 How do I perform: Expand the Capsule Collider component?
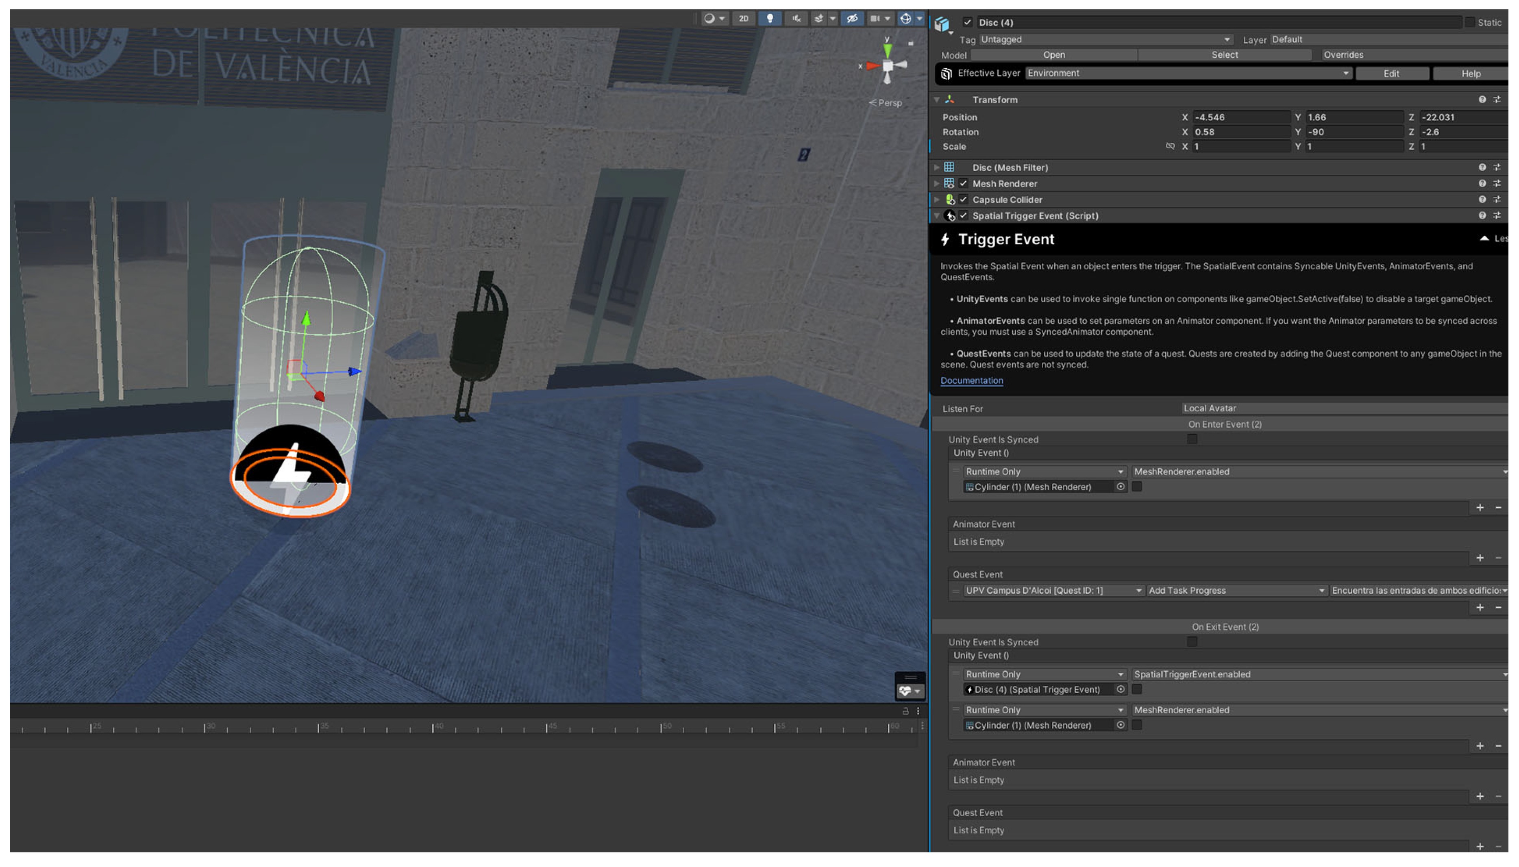[937, 200]
